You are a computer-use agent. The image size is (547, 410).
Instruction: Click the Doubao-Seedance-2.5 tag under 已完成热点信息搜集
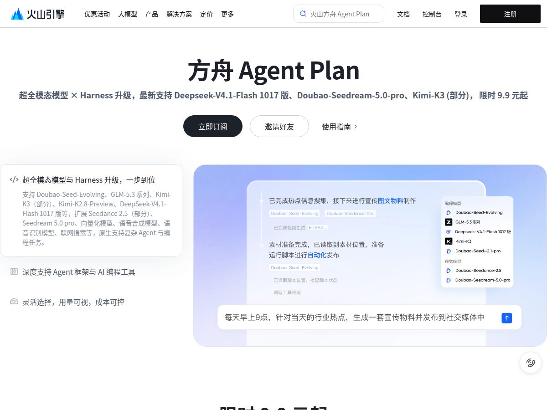click(x=350, y=213)
